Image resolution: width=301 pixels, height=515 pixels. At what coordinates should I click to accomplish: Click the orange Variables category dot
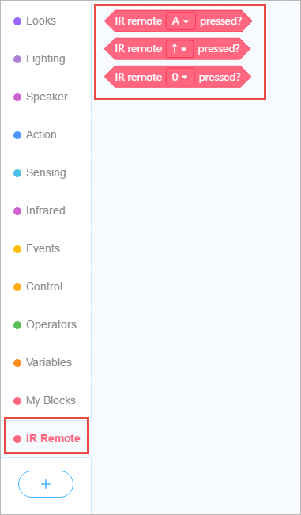tap(17, 363)
